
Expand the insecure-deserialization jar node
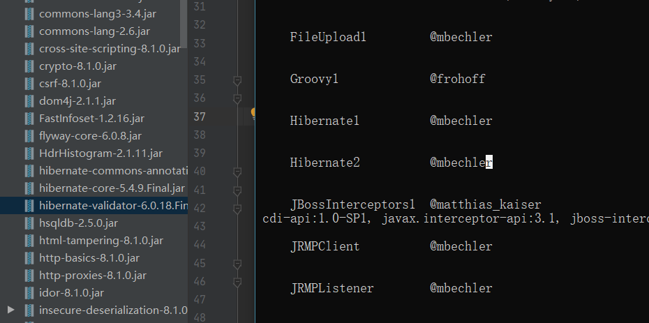[10, 310]
